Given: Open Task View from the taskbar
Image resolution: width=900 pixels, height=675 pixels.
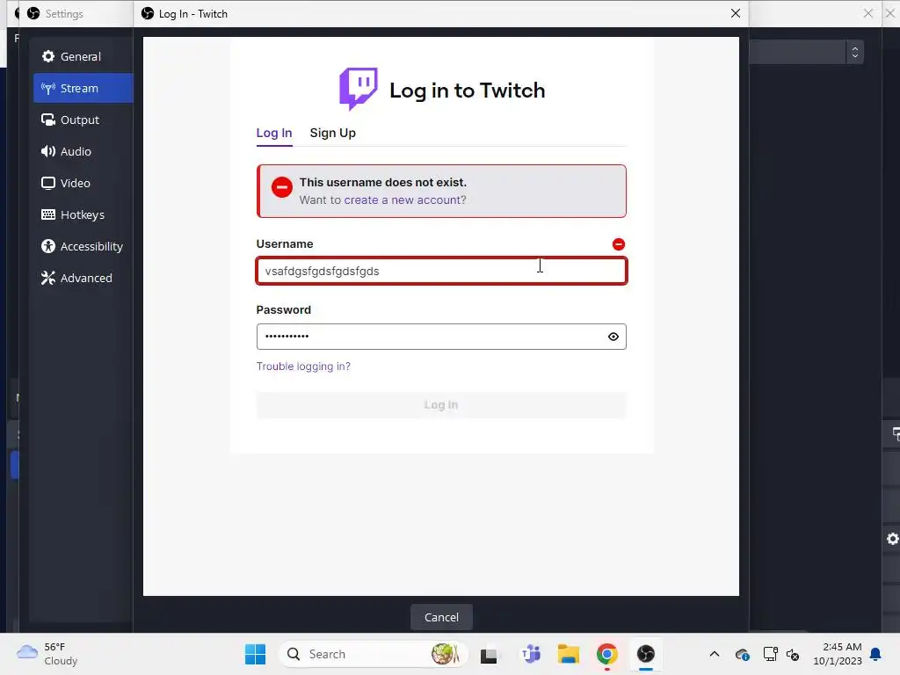Looking at the screenshot, I should tap(489, 654).
